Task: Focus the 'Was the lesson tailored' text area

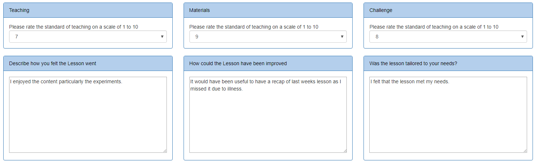Action: [448, 115]
